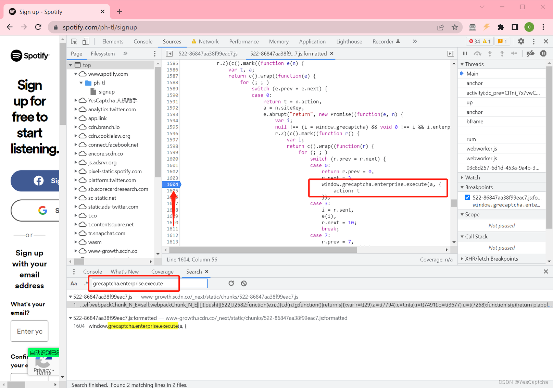The image size is (553, 388).
Task: Open DevTools customize three-dot menu
Action: coord(533,41)
